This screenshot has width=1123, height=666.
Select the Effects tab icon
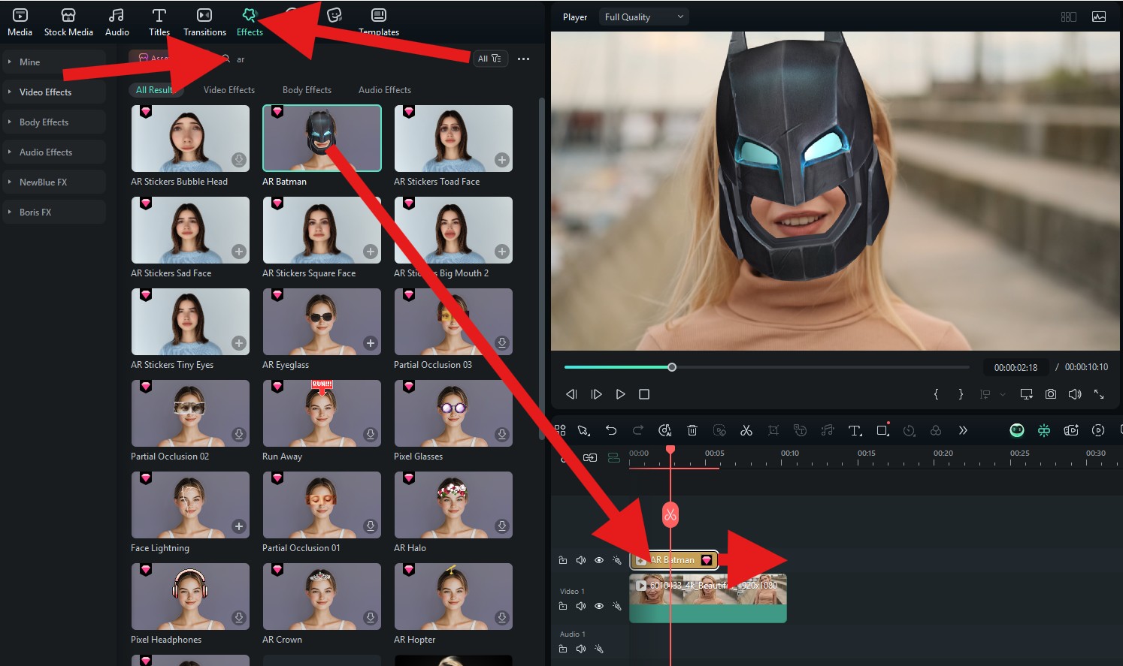pos(250,15)
